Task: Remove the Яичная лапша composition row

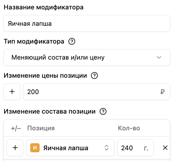Action: pos(165,148)
